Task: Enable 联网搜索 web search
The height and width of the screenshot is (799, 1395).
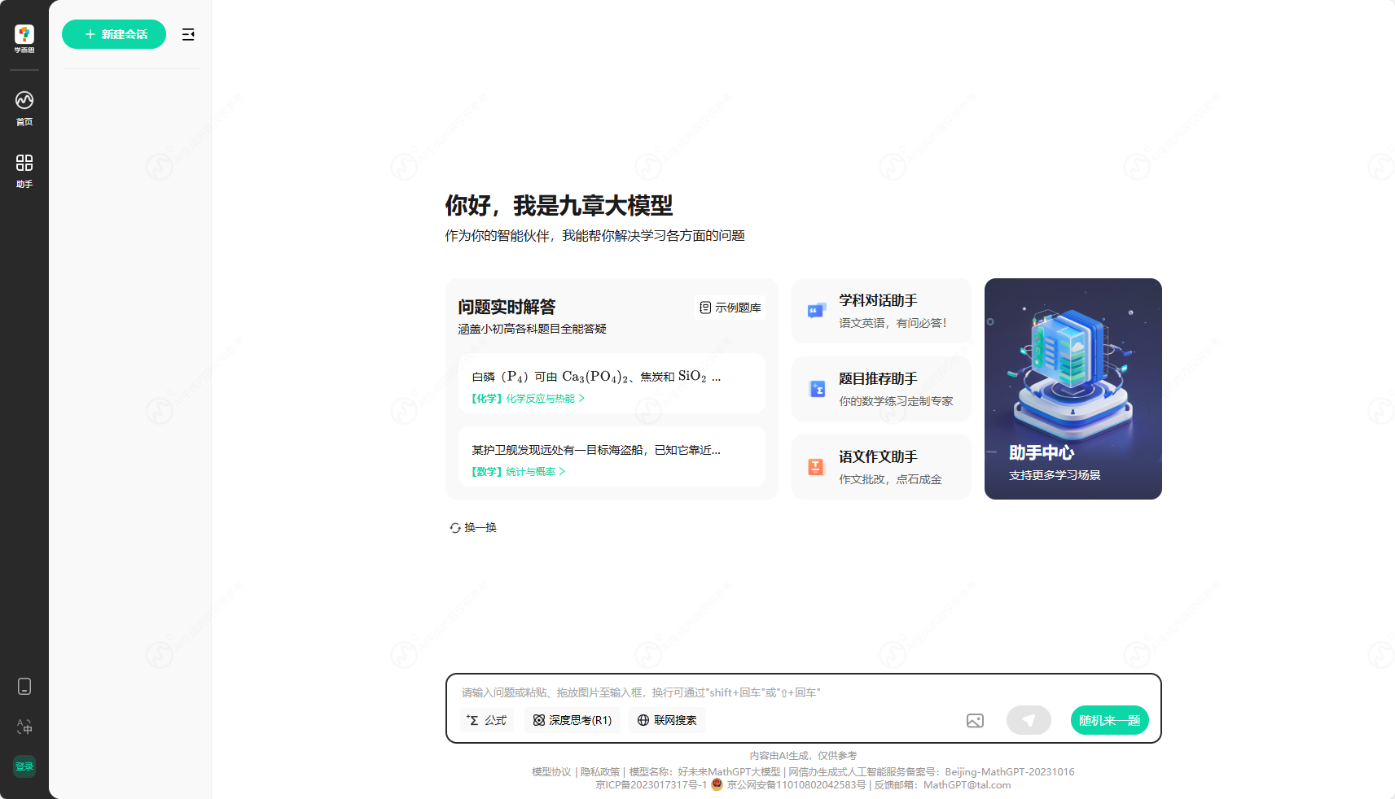Action: (667, 720)
